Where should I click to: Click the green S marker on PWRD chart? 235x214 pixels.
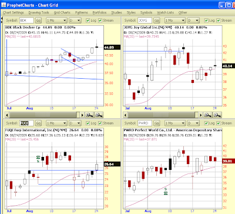click(166, 189)
